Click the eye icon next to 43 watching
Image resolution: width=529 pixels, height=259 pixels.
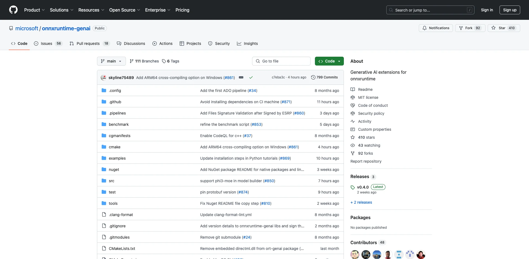coord(353,145)
